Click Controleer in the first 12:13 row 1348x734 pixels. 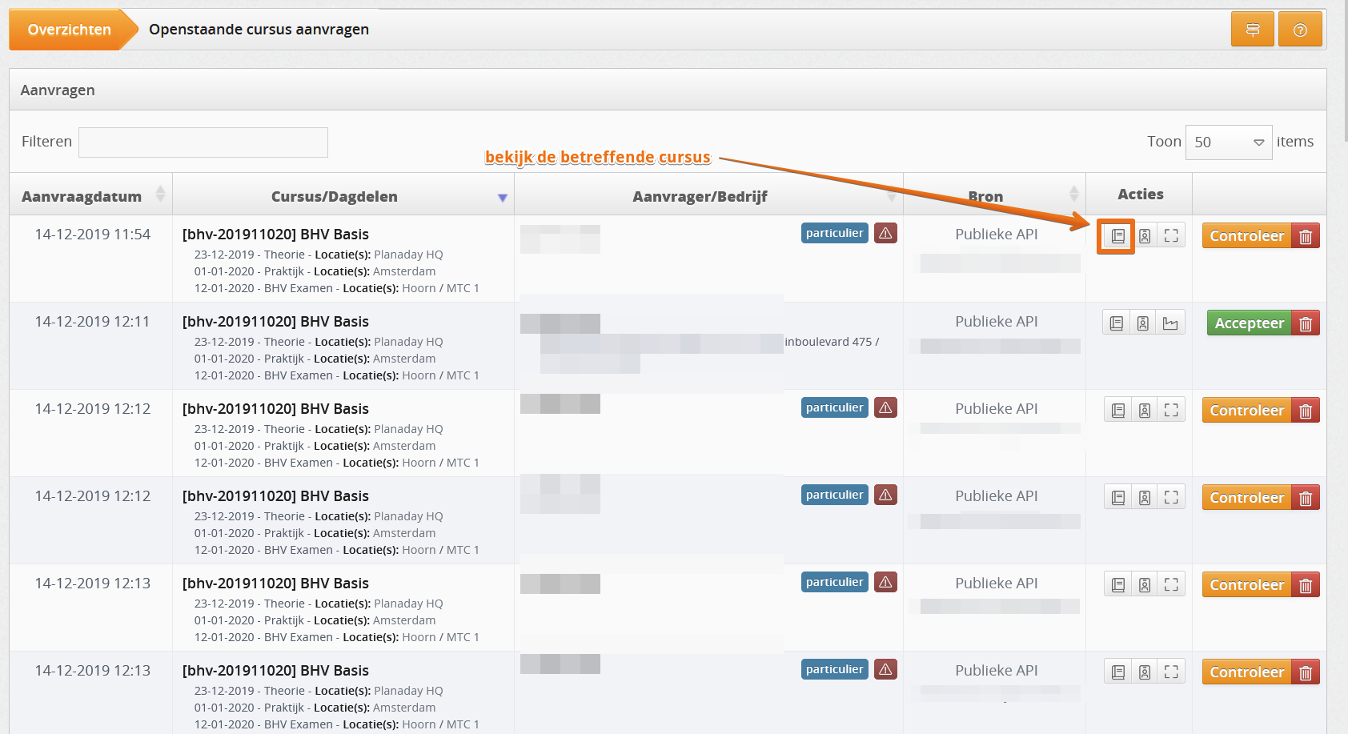1246,585
